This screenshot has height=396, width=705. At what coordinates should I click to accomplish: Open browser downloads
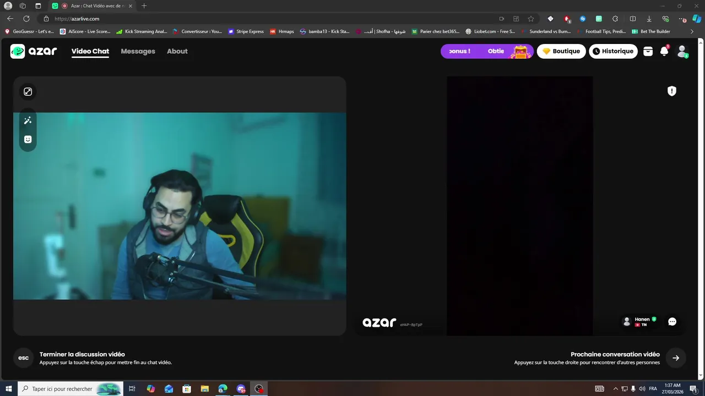(x=649, y=19)
